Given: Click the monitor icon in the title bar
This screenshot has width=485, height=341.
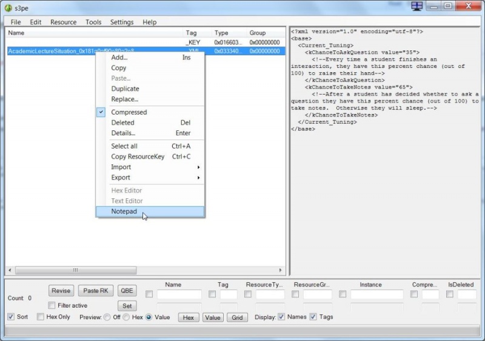Looking at the screenshot, I should coord(416,6).
